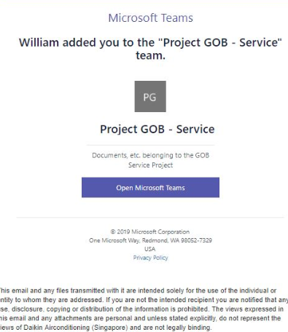This screenshot has height=332, width=288.
Task: Click the "Service Project" description line
Action: (150, 165)
